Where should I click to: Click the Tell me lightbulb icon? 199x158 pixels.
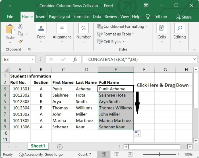point(148,17)
